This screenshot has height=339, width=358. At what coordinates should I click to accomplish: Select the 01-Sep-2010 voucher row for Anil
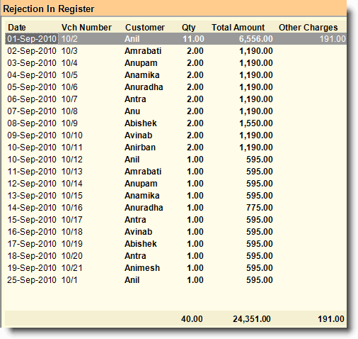click(x=175, y=39)
